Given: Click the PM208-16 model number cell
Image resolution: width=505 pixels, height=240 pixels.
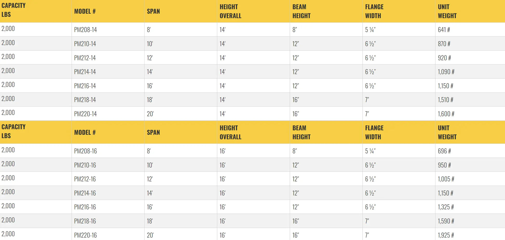Looking at the screenshot, I should point(85,151).
